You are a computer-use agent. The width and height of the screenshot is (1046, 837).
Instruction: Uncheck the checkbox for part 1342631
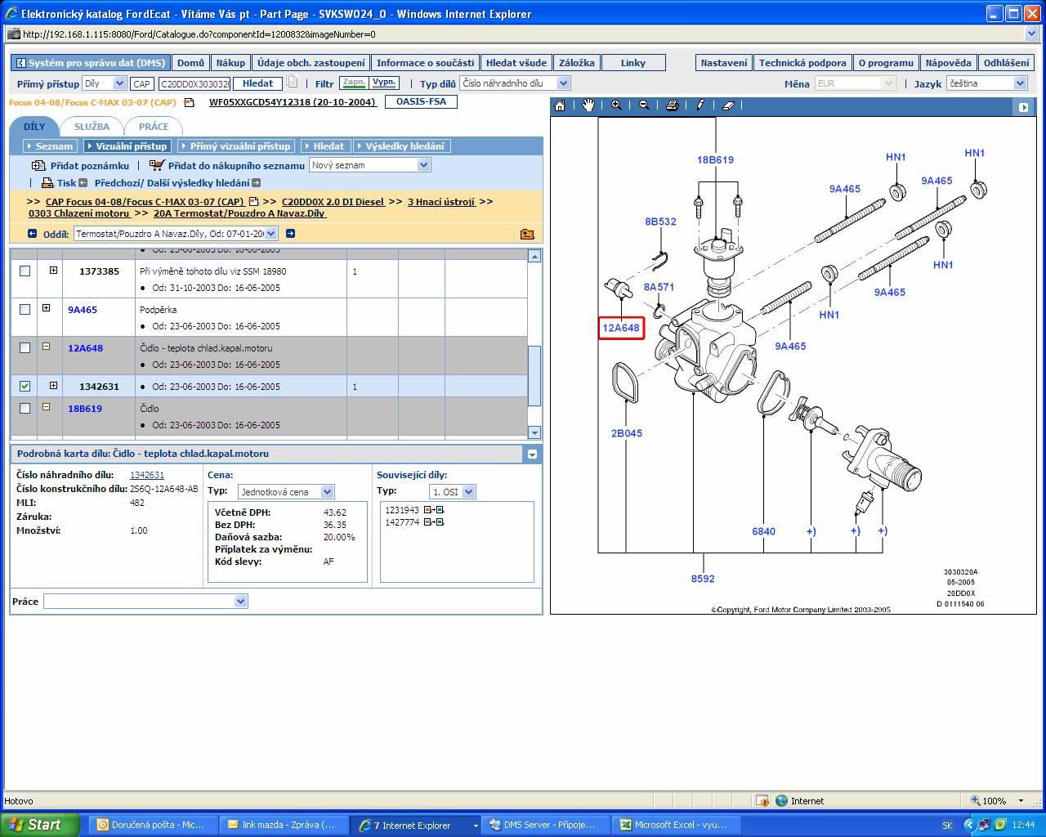pos(25,386)
